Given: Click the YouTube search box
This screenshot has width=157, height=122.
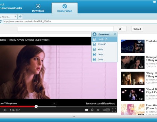Looking at the screenshot, I should point(66,29).
